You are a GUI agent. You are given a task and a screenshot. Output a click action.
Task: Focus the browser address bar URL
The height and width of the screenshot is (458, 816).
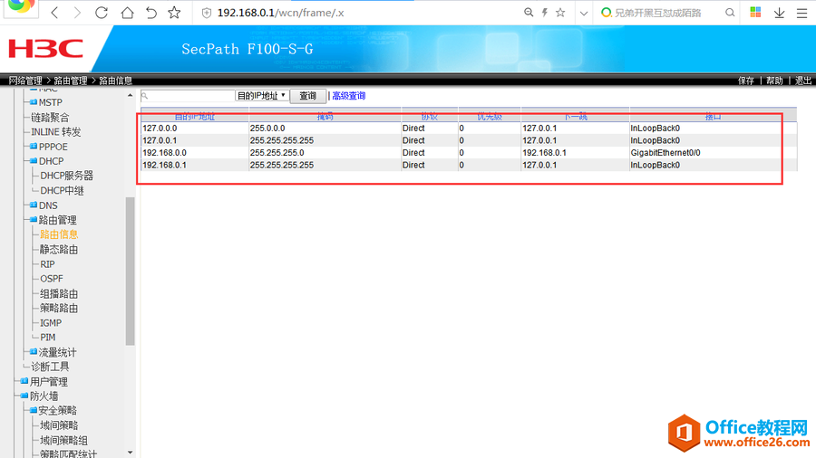(x=280, y=13)
